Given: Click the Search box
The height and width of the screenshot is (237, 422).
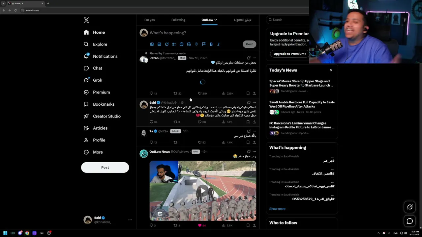Looking at the screenshot, I should point(287,20).
